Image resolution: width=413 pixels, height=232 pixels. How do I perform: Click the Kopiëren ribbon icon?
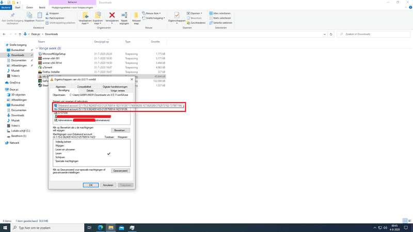(x=29, y=15)
